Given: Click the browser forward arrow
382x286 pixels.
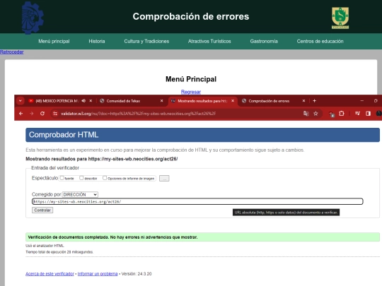Looking at the screenshot, I should coord(31,114).
